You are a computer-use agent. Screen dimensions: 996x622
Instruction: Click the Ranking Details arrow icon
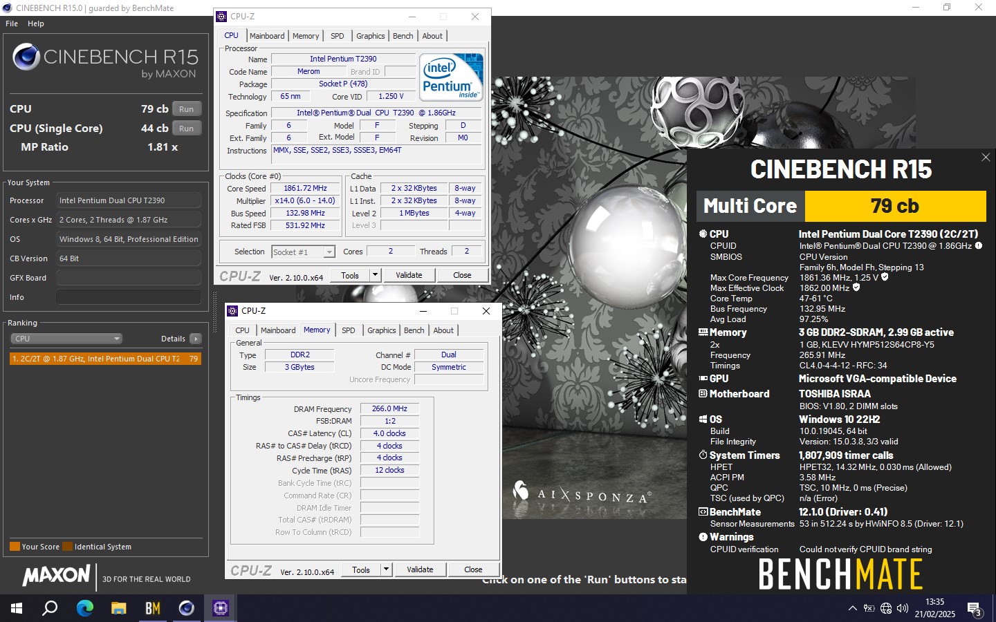point(196,339)
